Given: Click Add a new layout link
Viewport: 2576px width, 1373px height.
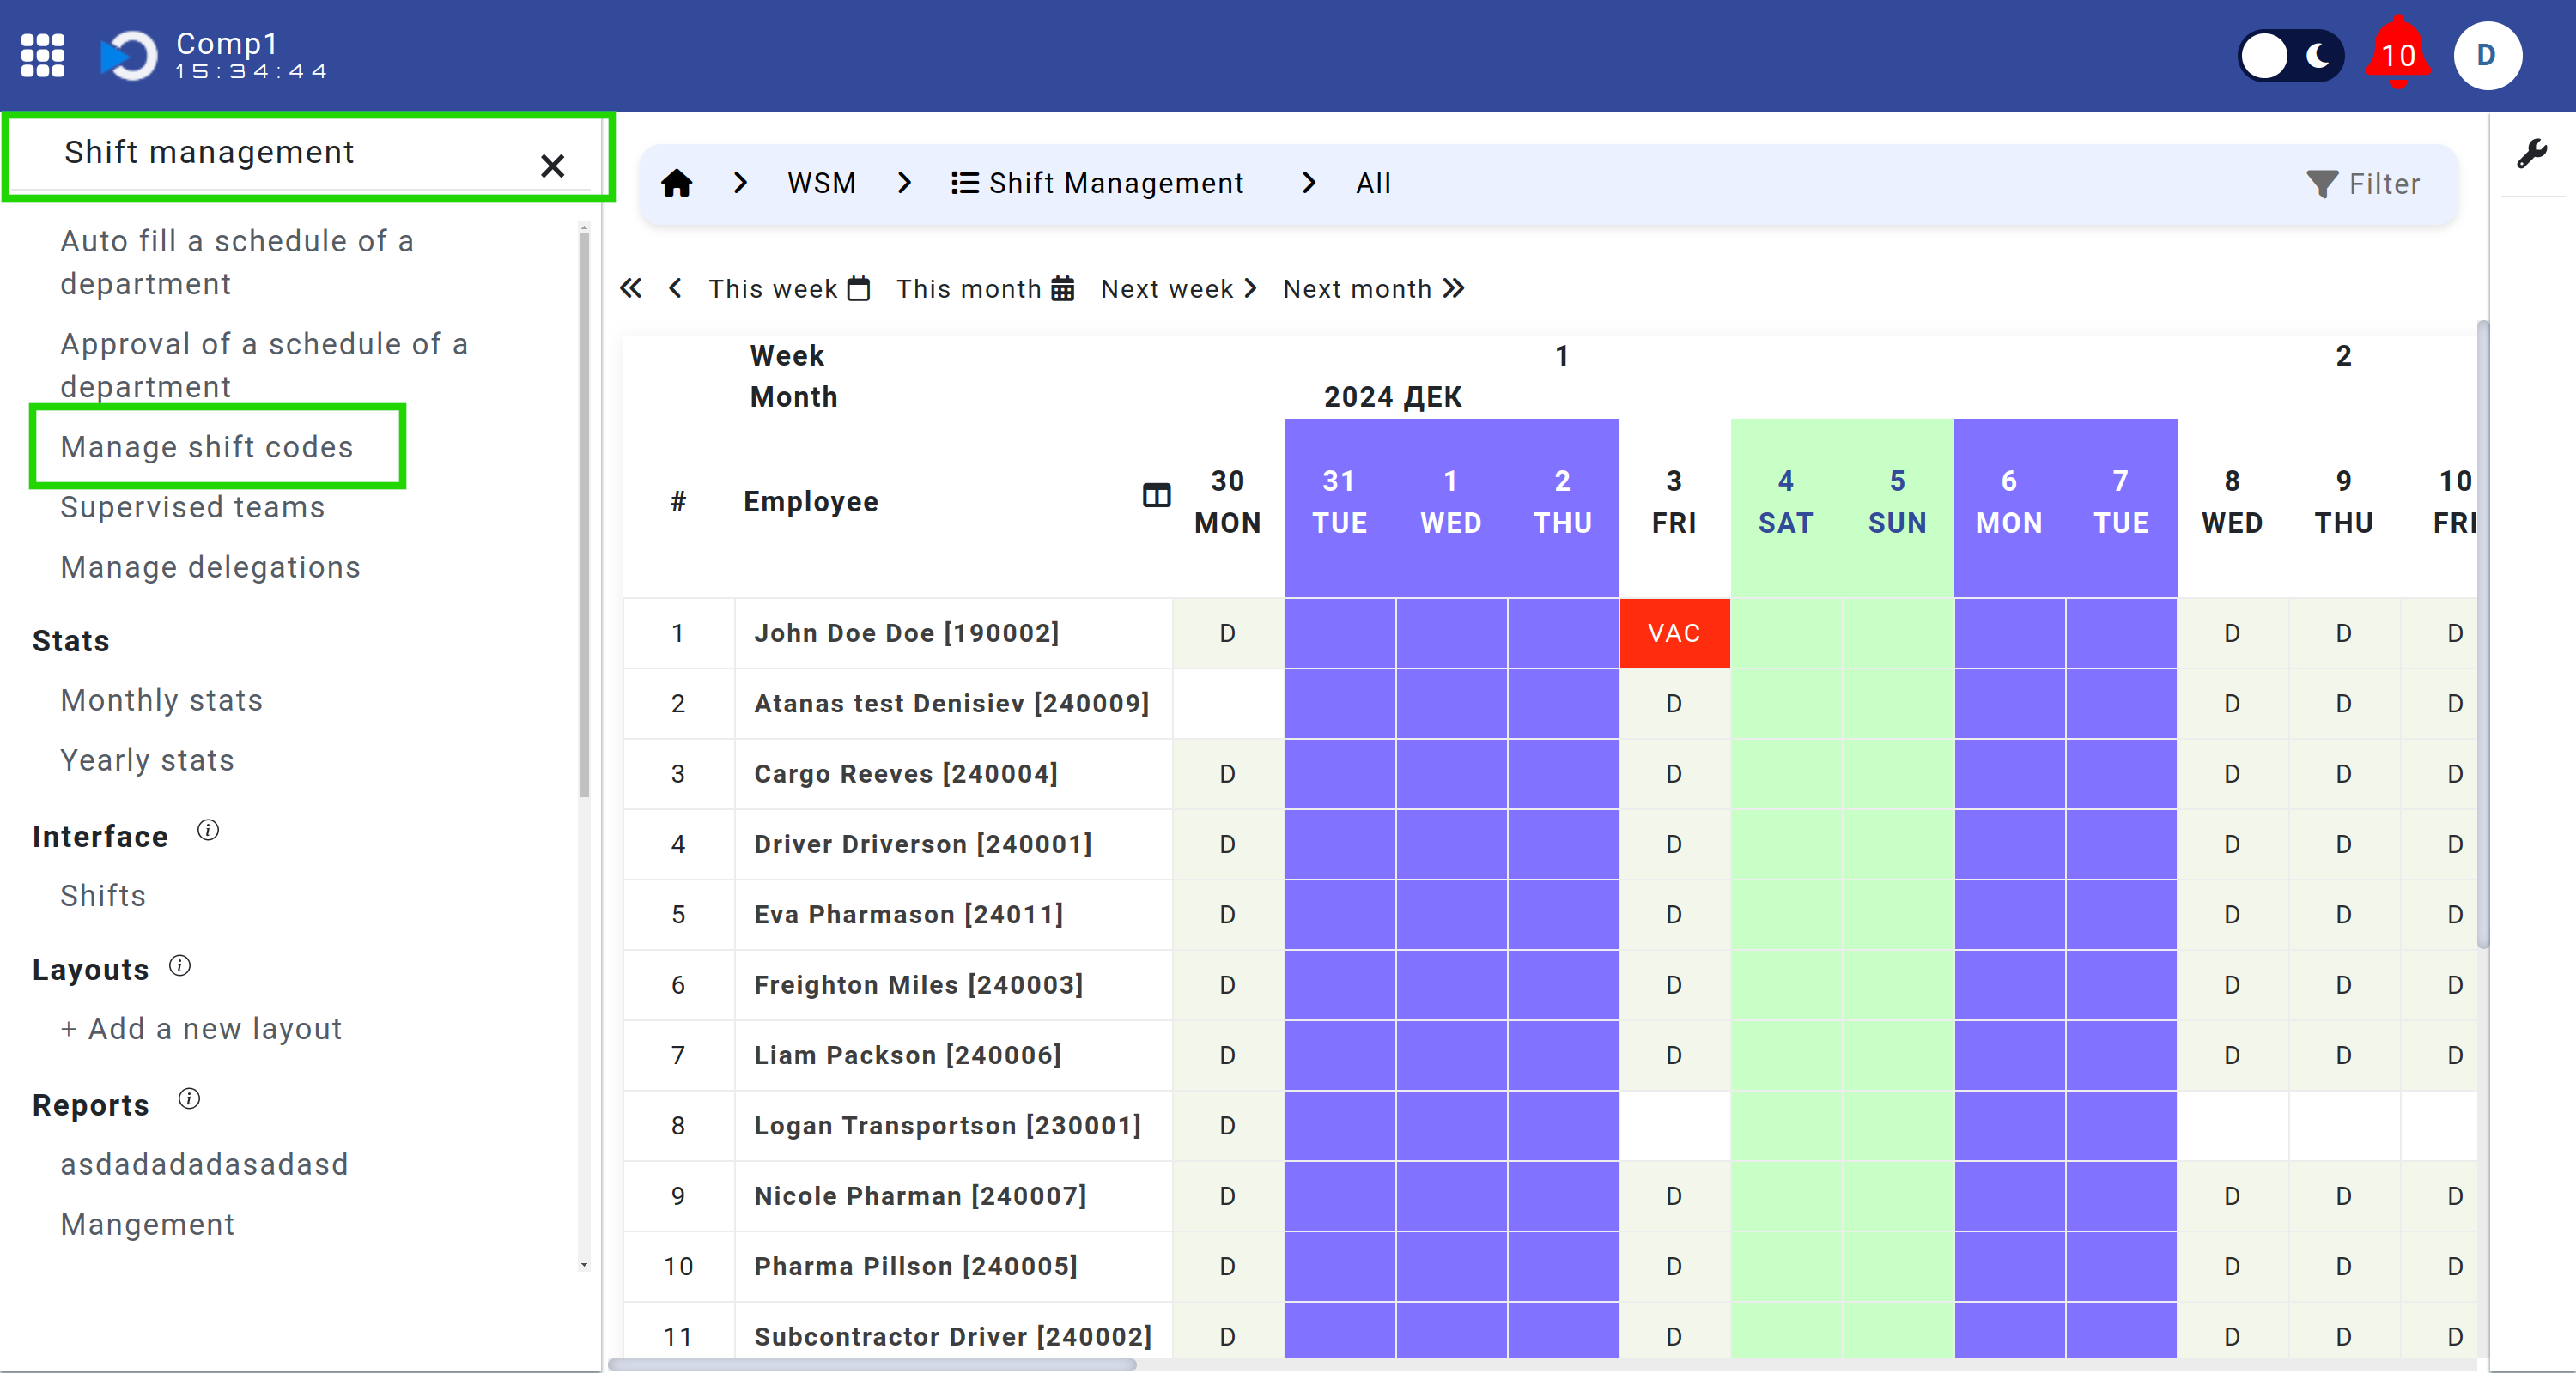Looking at the screenshot, I should 201,1028.
